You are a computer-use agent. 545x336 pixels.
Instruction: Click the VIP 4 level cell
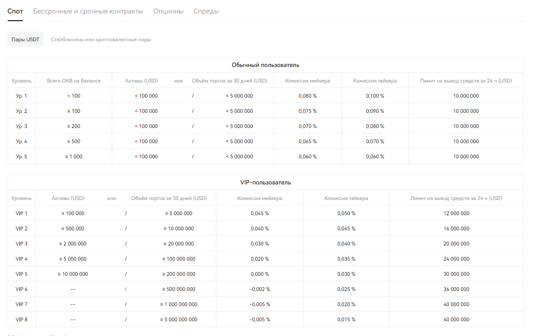22,259
